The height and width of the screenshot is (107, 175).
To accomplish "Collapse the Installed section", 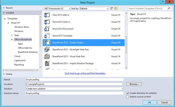I will [x=4, y=13].
